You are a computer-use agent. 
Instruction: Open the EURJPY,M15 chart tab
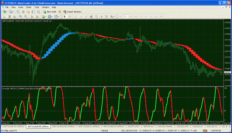(x=134, y=126)
